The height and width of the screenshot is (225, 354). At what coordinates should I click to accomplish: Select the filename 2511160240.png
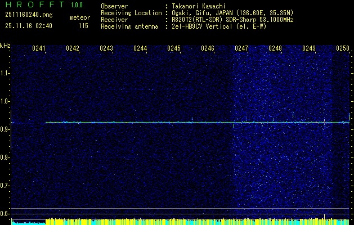click(29, 15)
